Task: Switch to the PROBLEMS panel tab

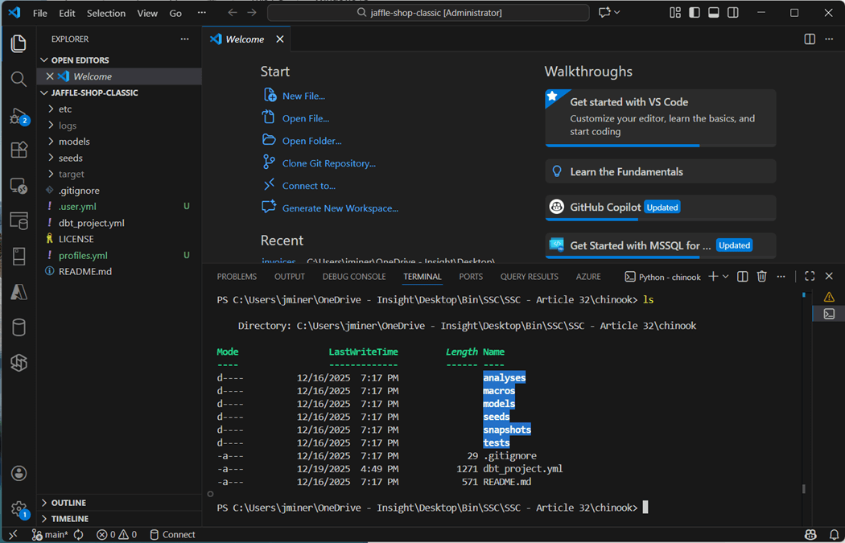Action: (x=237, y=277)
